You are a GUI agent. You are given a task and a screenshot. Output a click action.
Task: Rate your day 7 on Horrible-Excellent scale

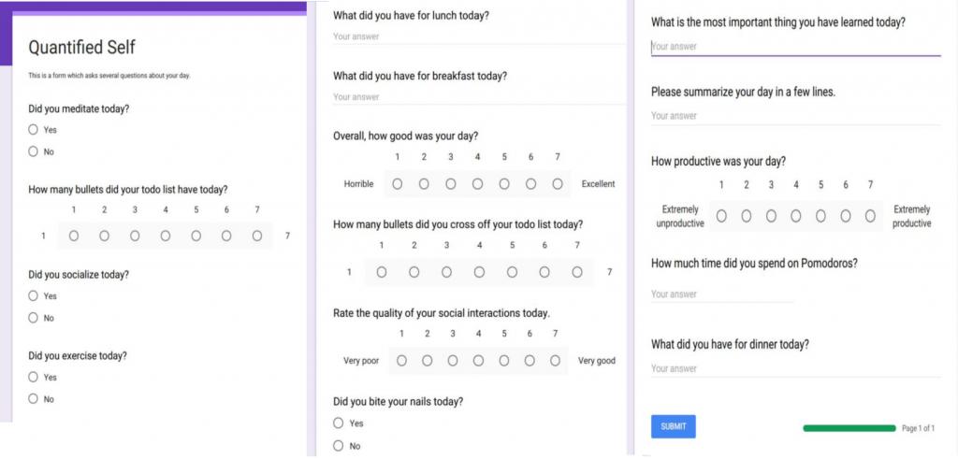[x=558, y=184]
